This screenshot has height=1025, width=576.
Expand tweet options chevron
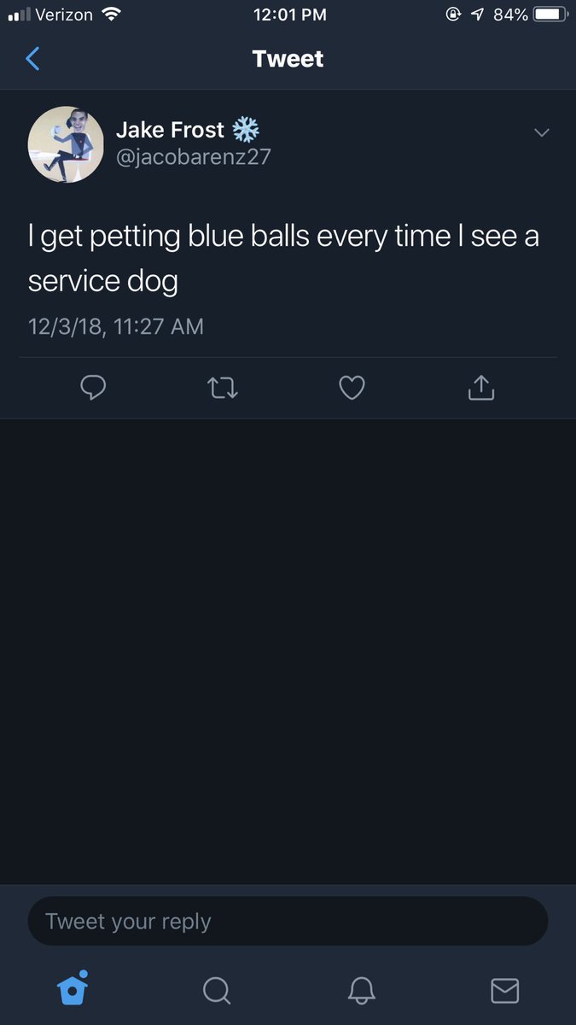[541, 132]
